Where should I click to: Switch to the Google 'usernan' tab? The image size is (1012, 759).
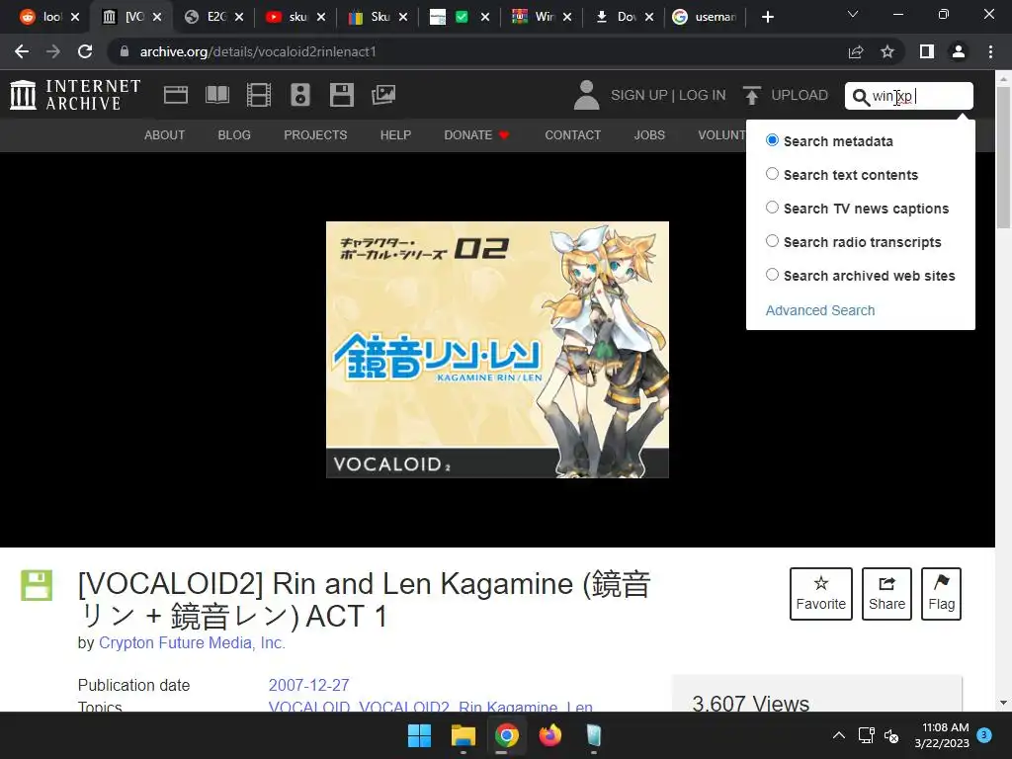point(705,17)
